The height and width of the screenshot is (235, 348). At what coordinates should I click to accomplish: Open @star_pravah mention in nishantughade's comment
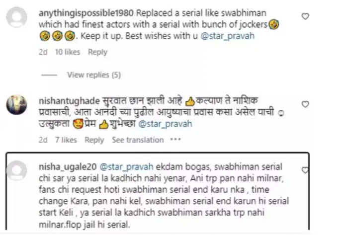(x=165, y=124)
